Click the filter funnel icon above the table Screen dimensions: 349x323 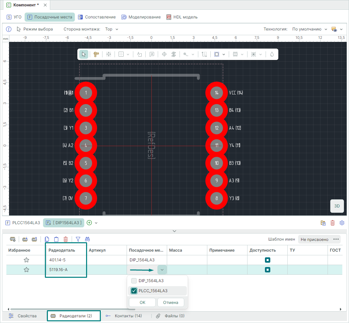click(x=78, y=239)
